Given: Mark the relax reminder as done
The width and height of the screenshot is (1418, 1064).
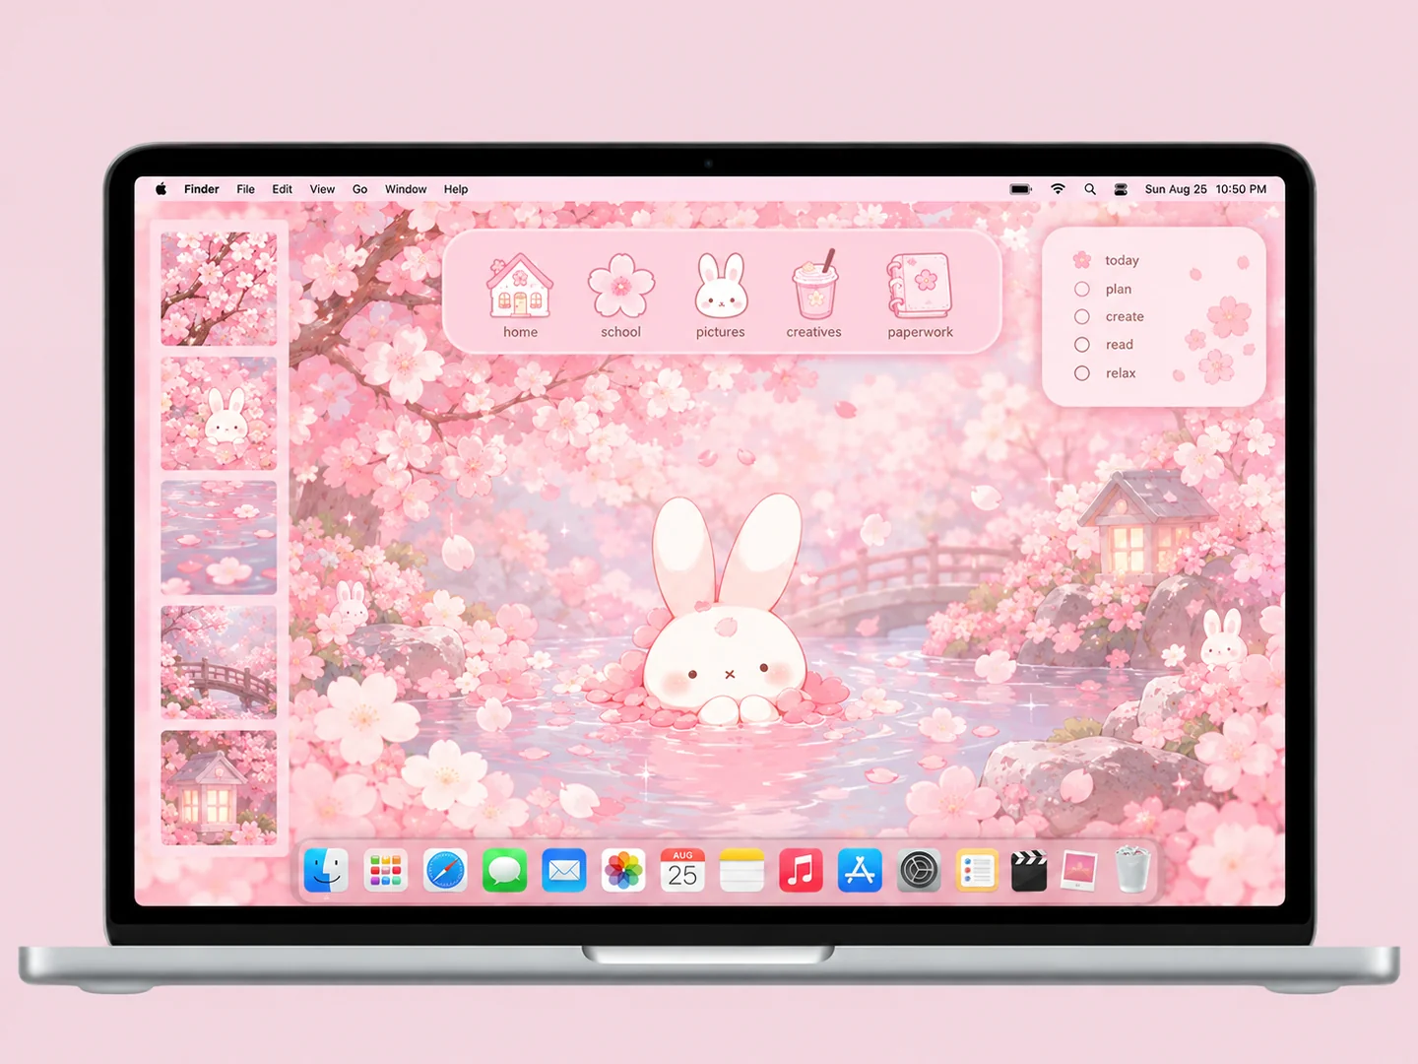Looking at the screenshot, I should (x=1082, y=373).
